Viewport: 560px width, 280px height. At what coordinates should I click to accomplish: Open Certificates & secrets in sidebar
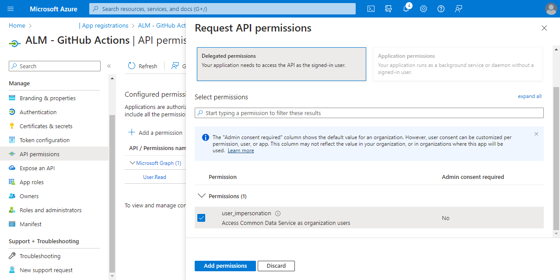(47, 126)
